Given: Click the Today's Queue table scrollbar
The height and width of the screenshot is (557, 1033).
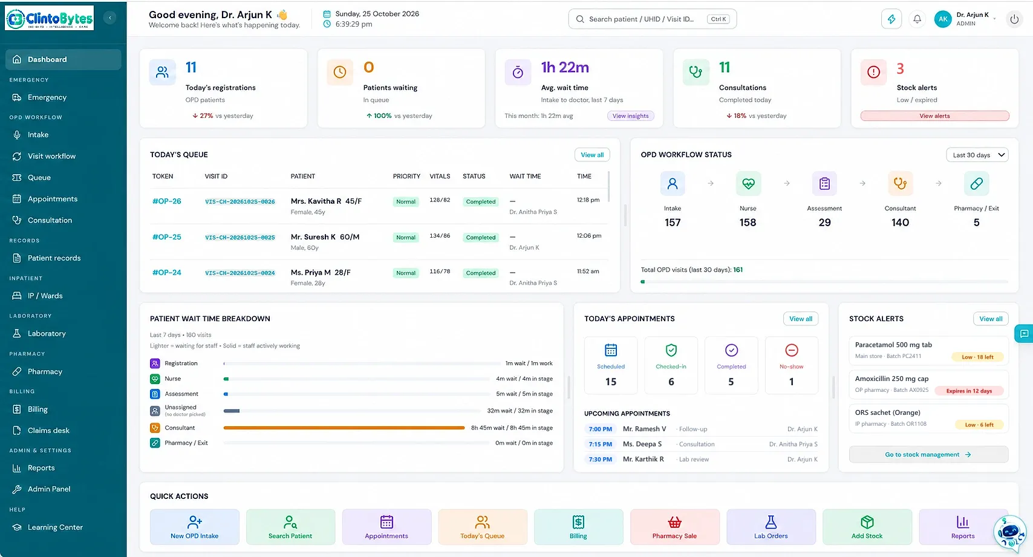Looking at the screenshot, I should tap(608, 187).
